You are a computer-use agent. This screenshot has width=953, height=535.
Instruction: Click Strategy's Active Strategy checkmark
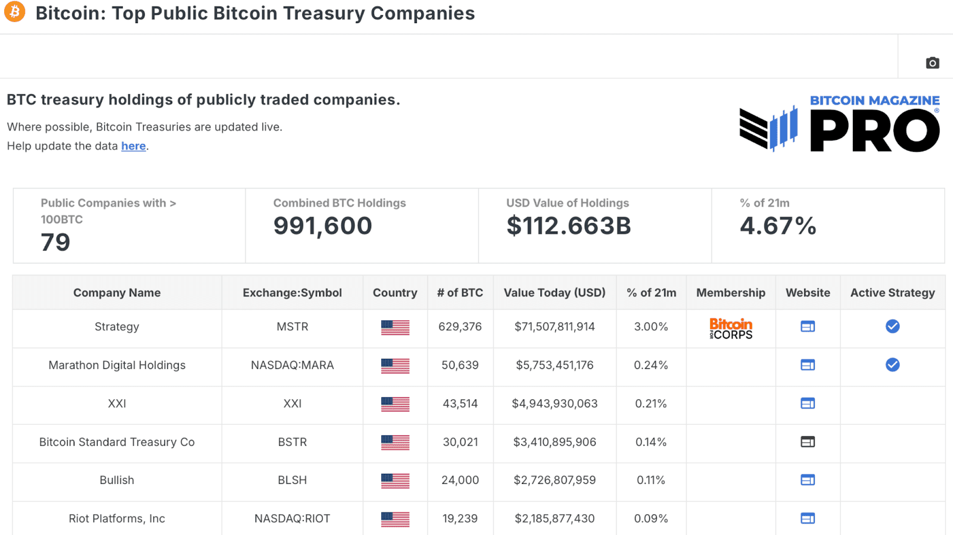[892, 327]
